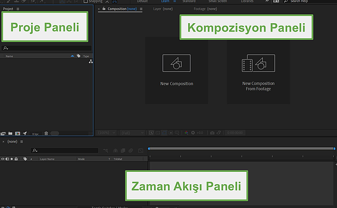Take a snapshot with the camera icon
This screenshot has height=208, width=337.
coord(212,133)
